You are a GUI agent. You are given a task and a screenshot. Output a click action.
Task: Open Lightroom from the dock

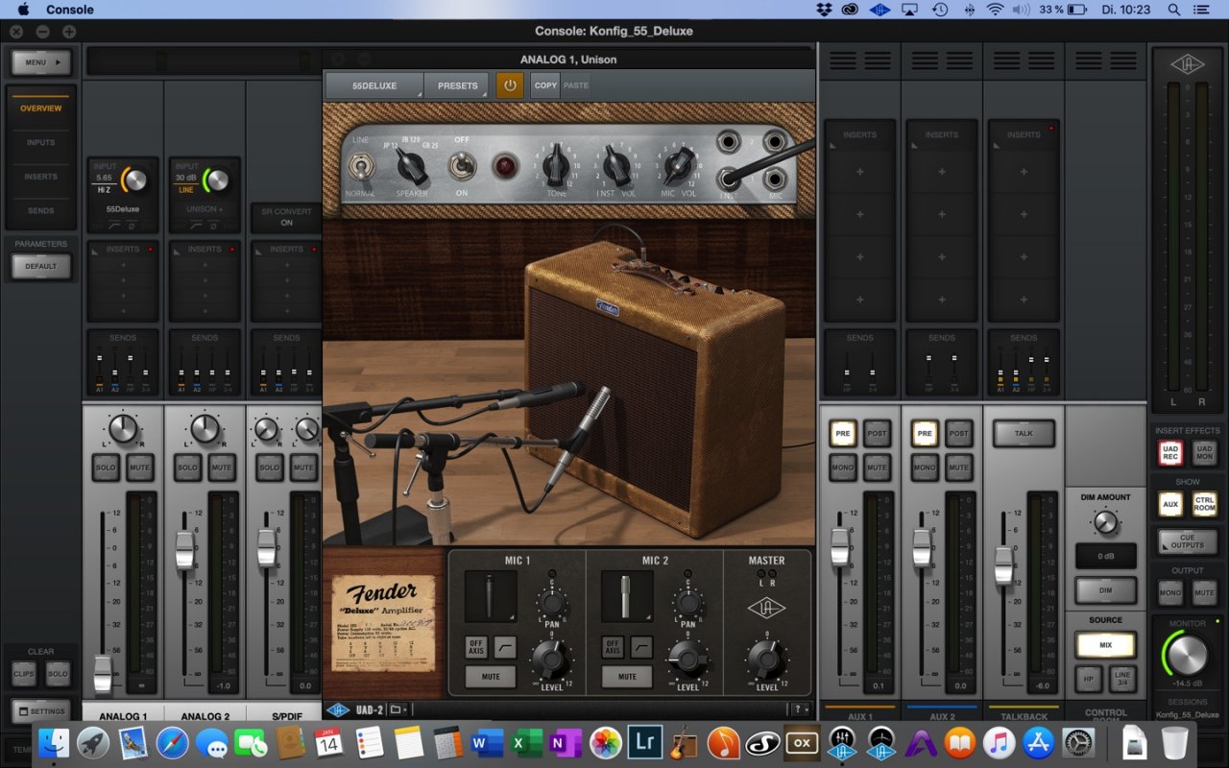[645, 742]
